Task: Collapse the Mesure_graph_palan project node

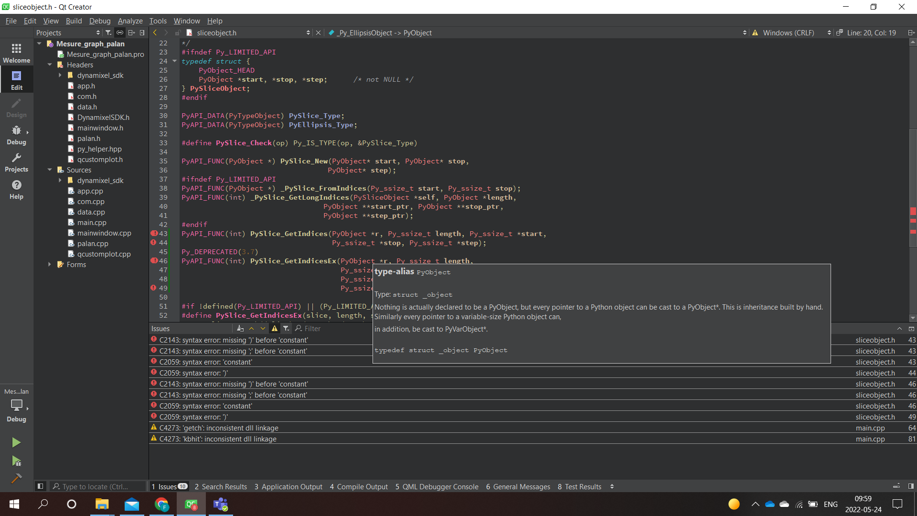Action: coord(39,43)
